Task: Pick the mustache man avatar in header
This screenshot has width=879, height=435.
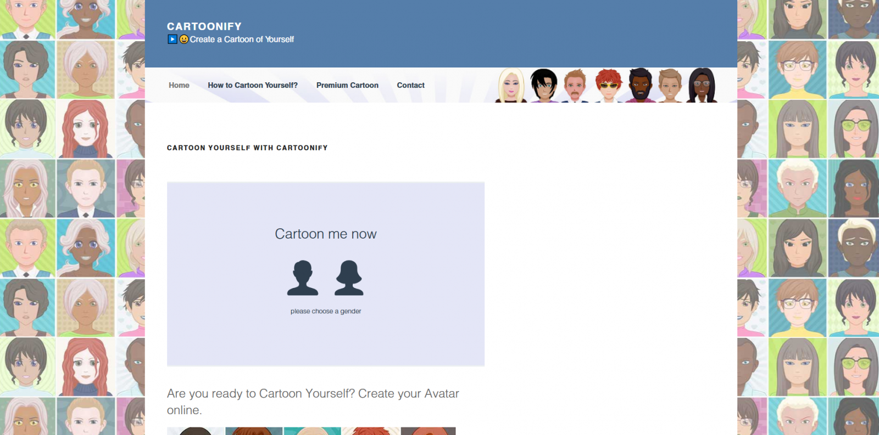Action: point(575,86)
